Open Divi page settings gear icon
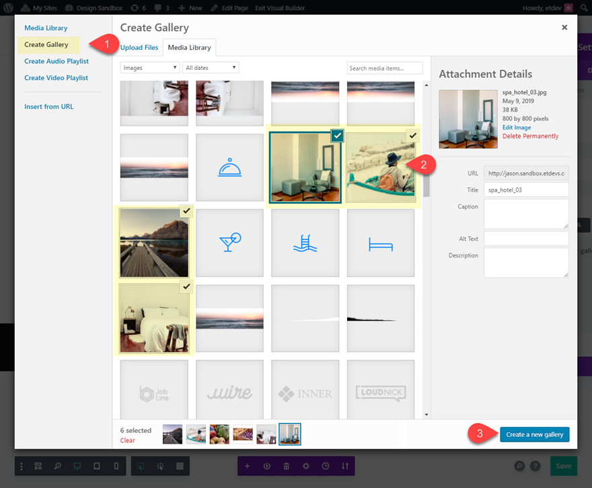 point(306,466)
